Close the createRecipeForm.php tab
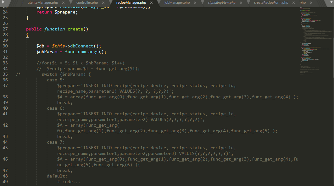Screen dimensions: 334x186 click(293, 3)
